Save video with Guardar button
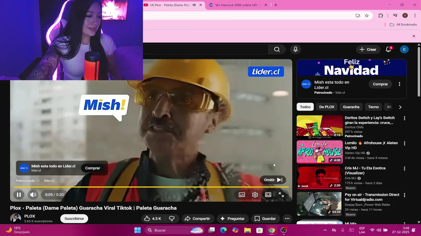Image resolution: width=421 pixels, height=236 pixels. [x=265, y=219]
